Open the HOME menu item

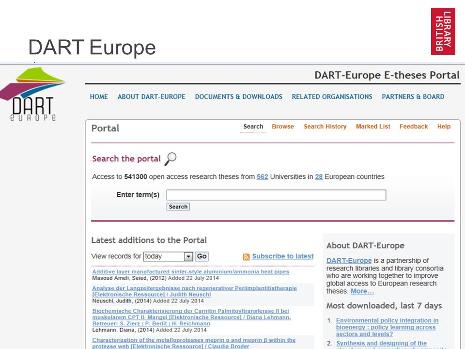click(99, 97)
